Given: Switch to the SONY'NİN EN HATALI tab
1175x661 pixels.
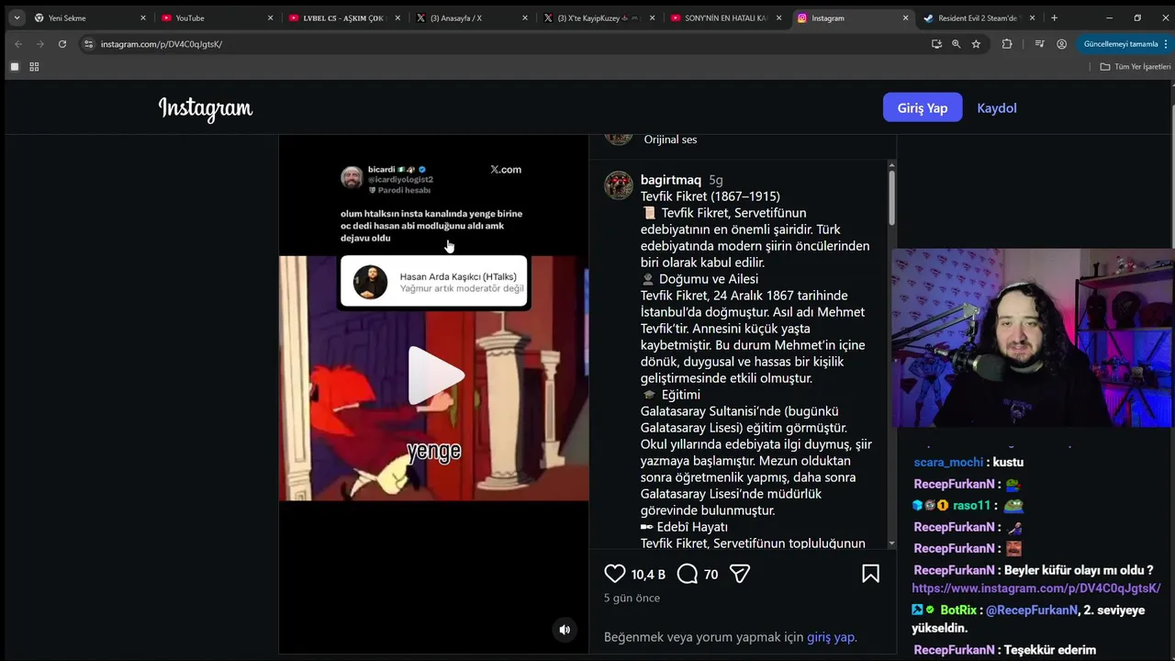Looking at the screenshot, I should pyautogui.click(x=726, y=17).
